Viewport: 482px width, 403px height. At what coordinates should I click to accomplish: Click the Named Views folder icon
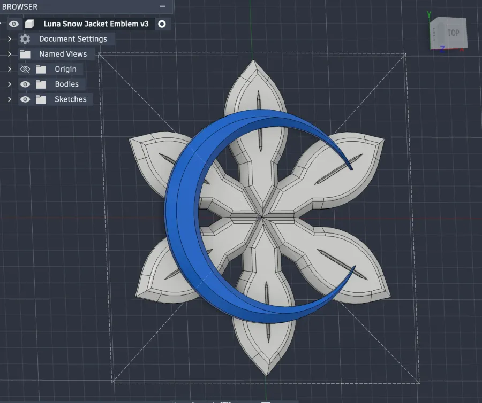(x=25, y=55)
